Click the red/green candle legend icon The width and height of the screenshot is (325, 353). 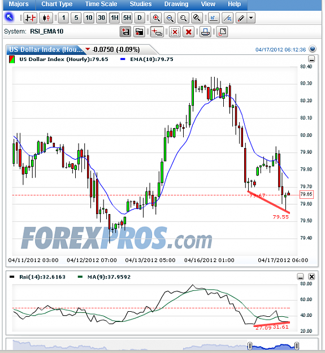[12, 59]
